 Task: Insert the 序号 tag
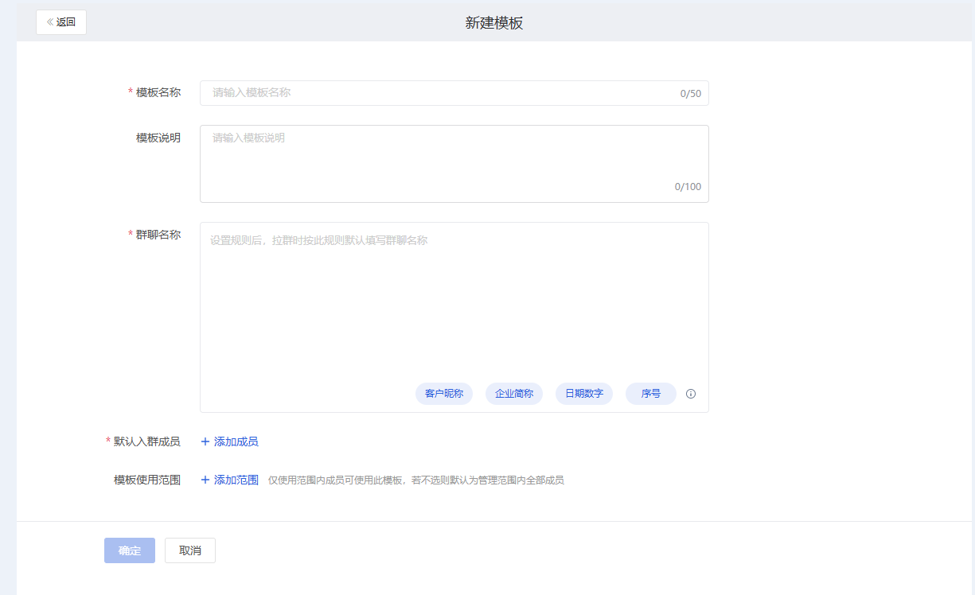pyautogui.click(x=651, y=394)
